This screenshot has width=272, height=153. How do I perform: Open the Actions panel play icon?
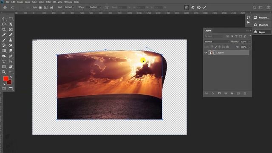coord(248,23)
